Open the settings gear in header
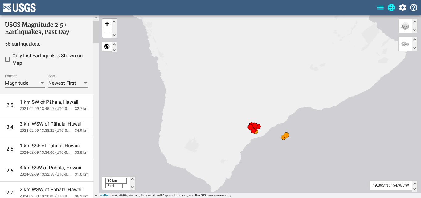The width and height of the screenshot is (421, 198). click(403, 8)
